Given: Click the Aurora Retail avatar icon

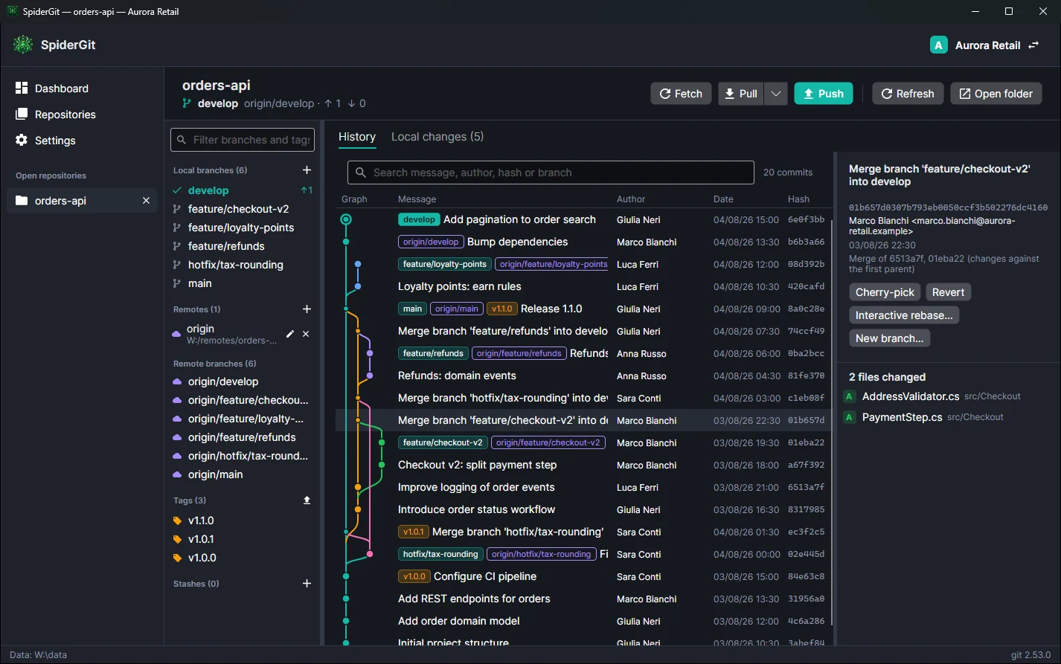Looking at the screenshot, I should [938, 45].
